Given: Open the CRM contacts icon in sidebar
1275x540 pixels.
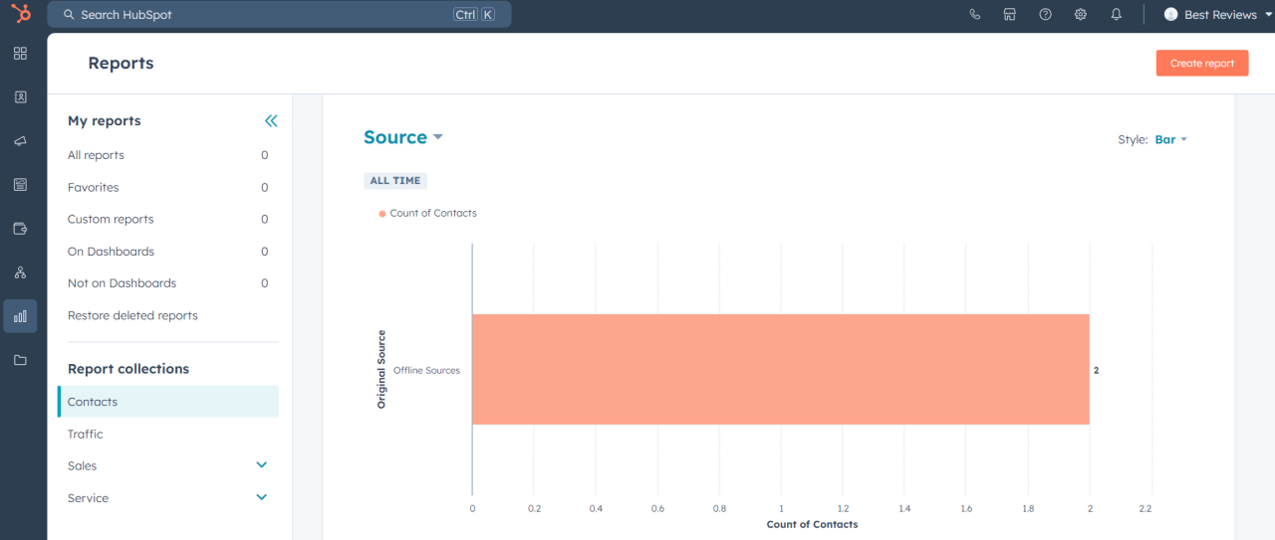Looking at the screenshot, I should (20, 97).
